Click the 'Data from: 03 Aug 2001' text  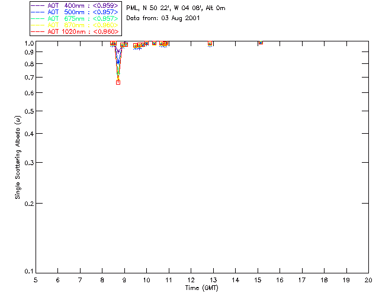coord(163,18)
